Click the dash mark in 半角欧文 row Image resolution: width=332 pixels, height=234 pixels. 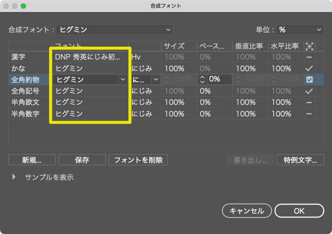point(309,102)
